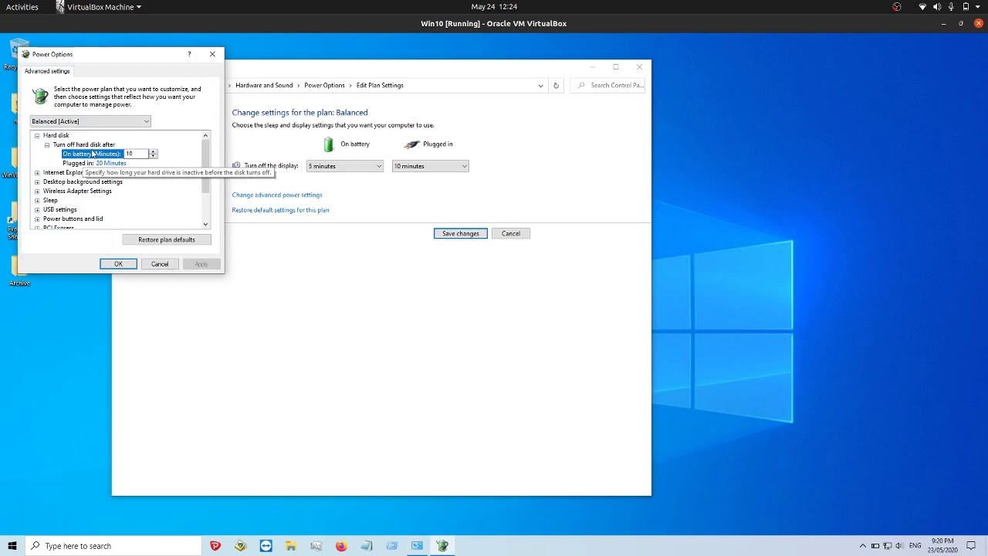Screen dimensions: 988x556
Task: Select the Hard disk tree label
Action: click(x=56, y=136)
